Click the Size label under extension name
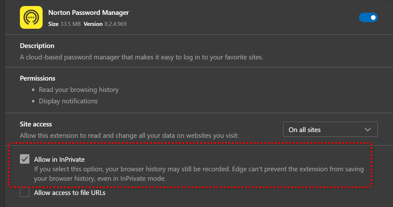Image resolution: width=393 pixels, height=207 pixels. point(53,24)
